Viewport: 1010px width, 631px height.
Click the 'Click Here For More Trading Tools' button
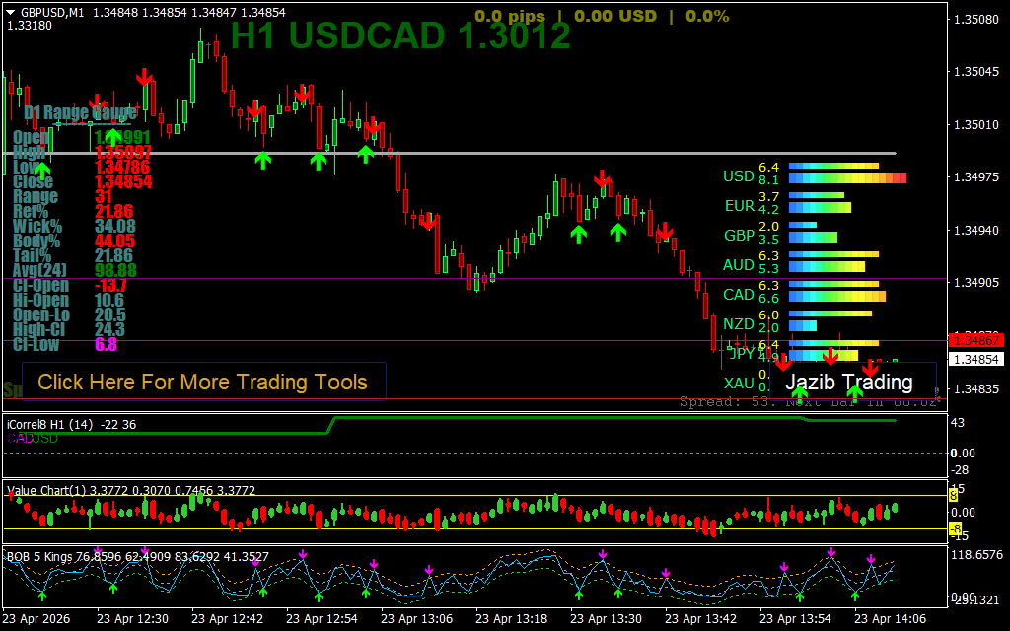[202, 383]
